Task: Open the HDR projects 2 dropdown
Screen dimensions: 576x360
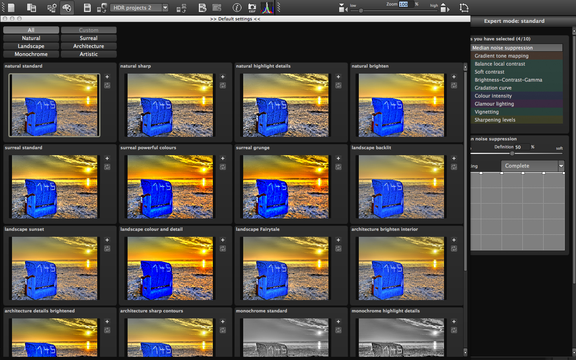Action: click(x=139, y=8)
